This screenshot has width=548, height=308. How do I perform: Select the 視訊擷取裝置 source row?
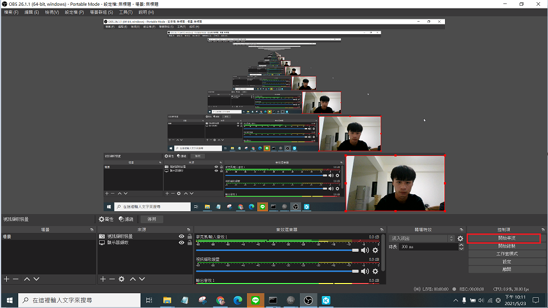pos(145,236)
